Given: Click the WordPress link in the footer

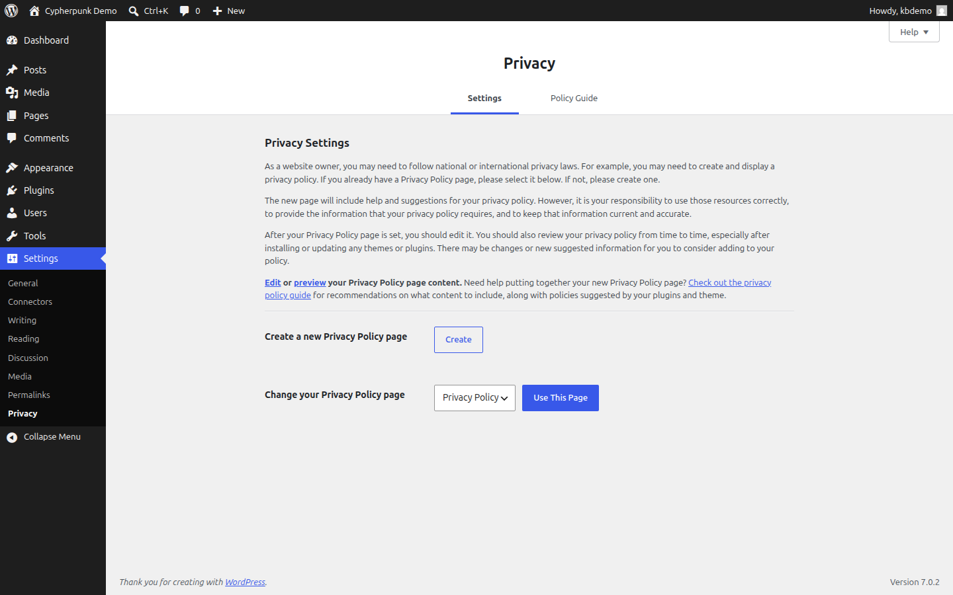Looking at the screenshot, I should tap(245, 582).
